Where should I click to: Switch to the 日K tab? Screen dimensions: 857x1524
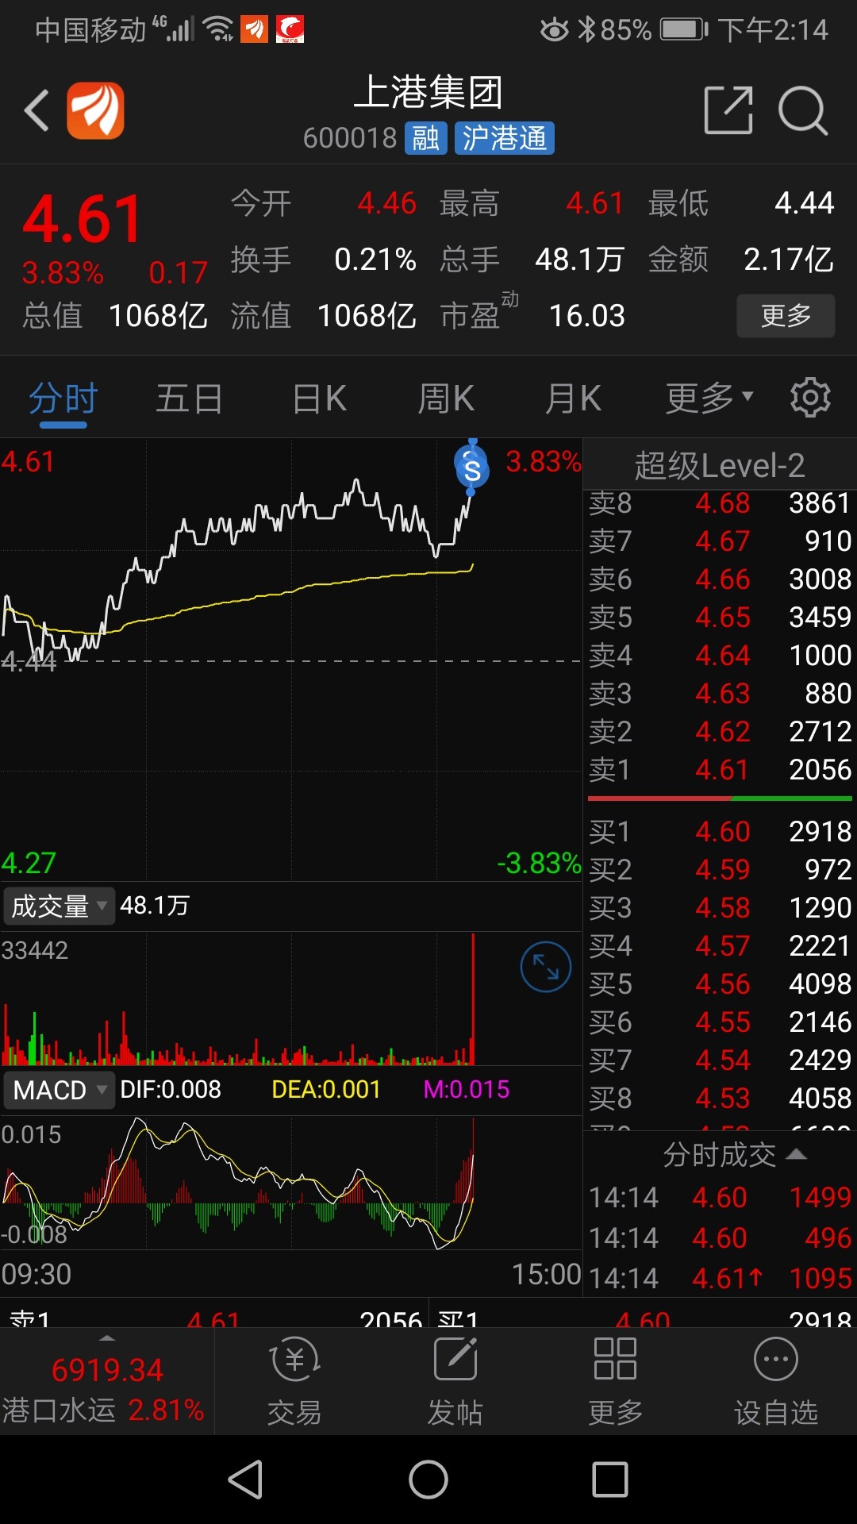(x=319, y=398)
